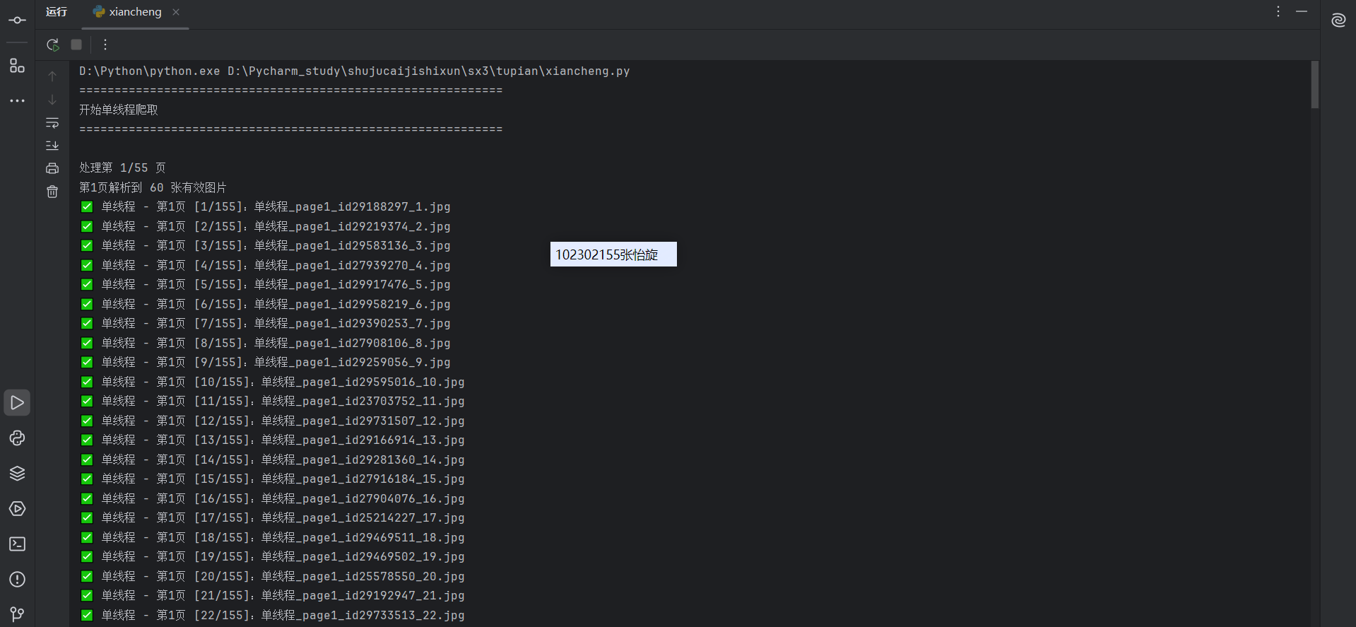This screenshot has height=627, width=1356.
Task: Click the id29192947_21.jpg output line
Action: [x=273, y=595]
